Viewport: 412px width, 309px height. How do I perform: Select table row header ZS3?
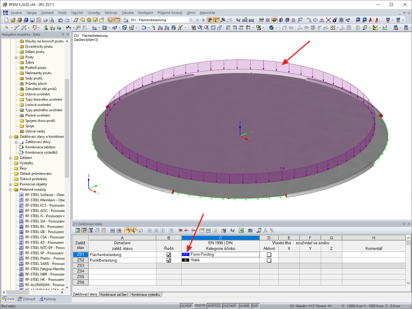[x=81, y=266]
